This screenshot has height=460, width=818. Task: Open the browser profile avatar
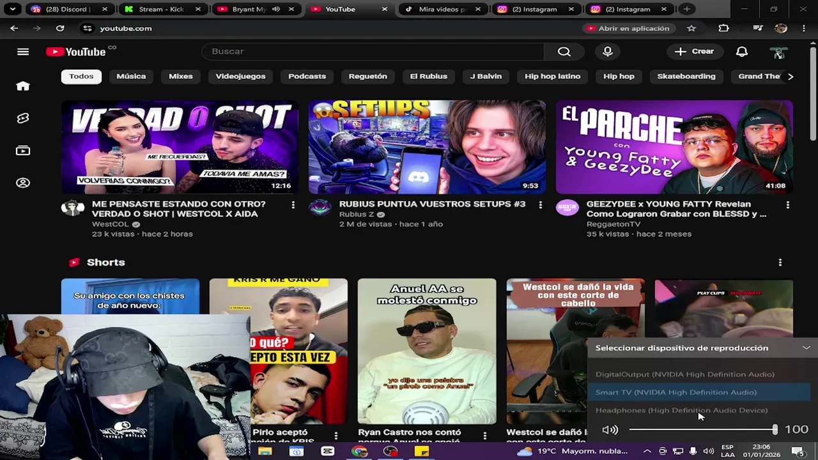(780, 28)
